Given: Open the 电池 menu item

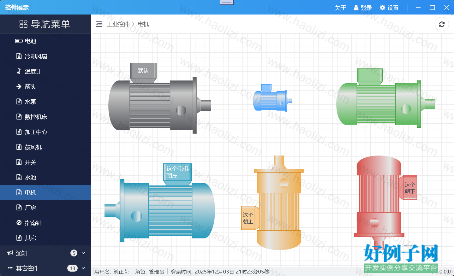Looking at the screenshot, I should click(x=46, y=41).
